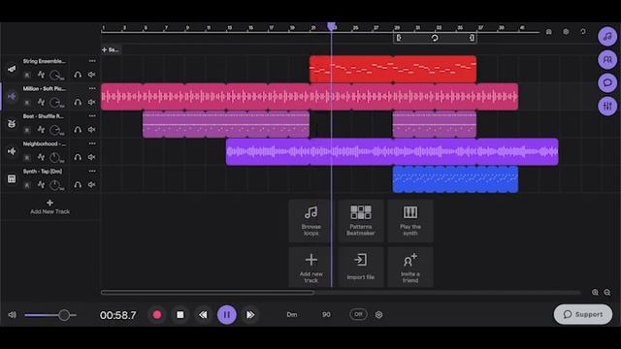Viewport: 621px width, 349px height.
Task: Open the Beat - Shuffle track options menu
Action: click(92, 116)
